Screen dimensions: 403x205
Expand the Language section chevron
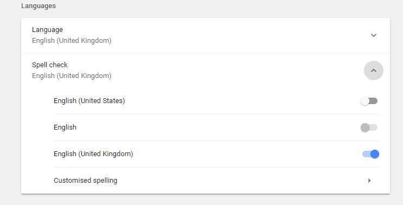374,35
